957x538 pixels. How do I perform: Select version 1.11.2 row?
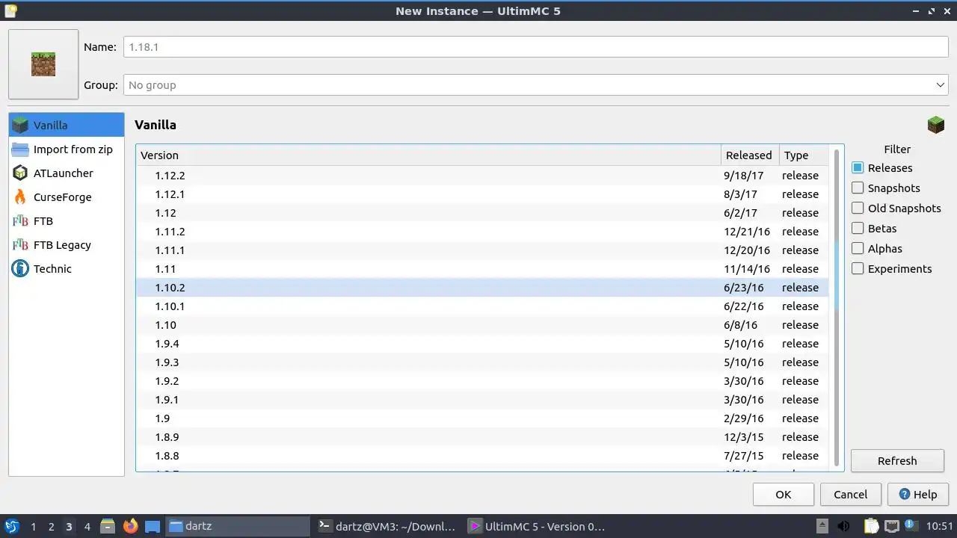pyautogui.click(x=482, y=232)
